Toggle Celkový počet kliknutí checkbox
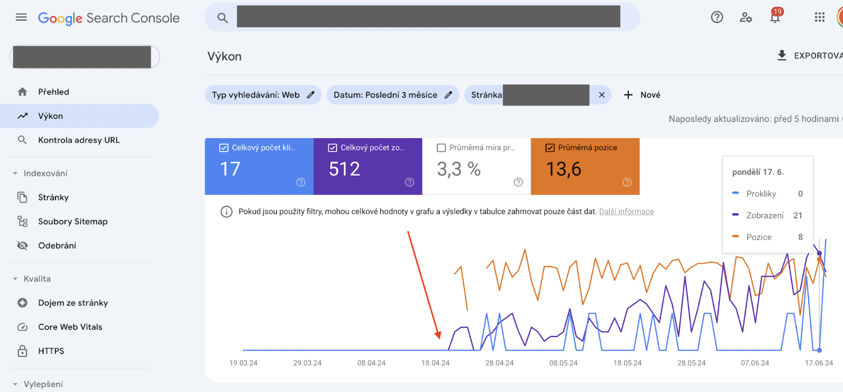The image size is (843, 392). (x=224, y=147)
